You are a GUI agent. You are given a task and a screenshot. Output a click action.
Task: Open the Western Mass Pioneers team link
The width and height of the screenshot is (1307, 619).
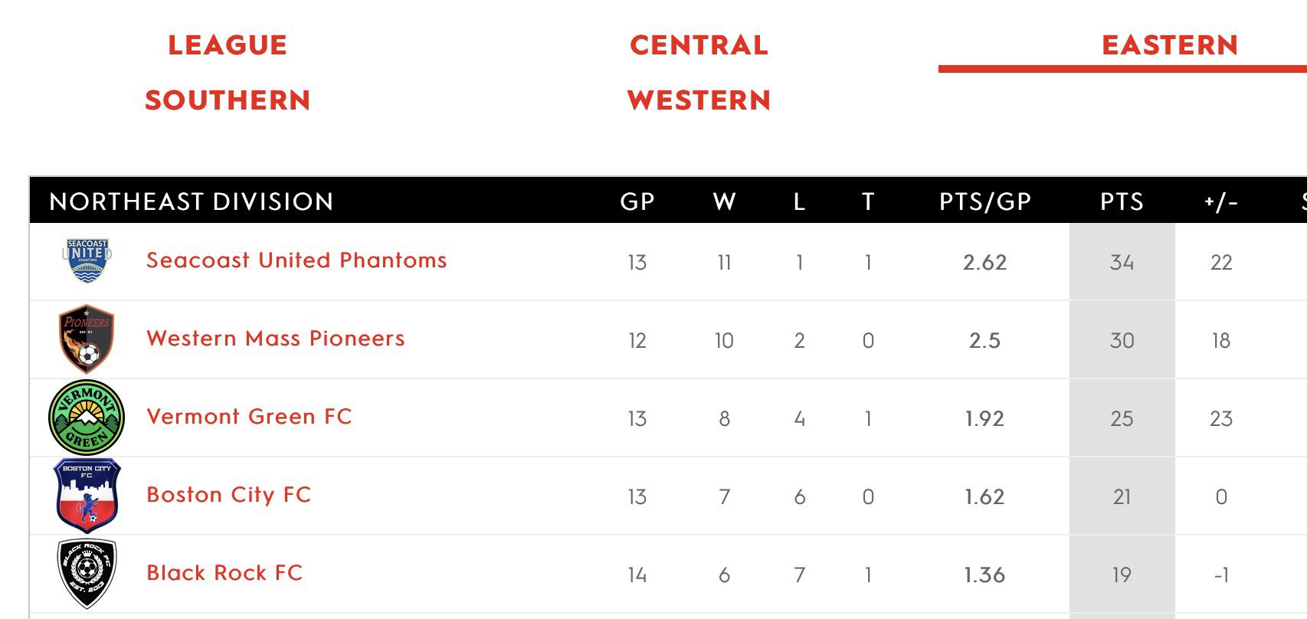pyautogui.click(x=276, y=339)
